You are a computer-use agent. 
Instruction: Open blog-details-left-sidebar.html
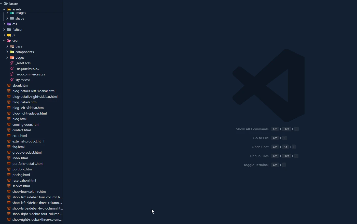[x=34, y=91]
